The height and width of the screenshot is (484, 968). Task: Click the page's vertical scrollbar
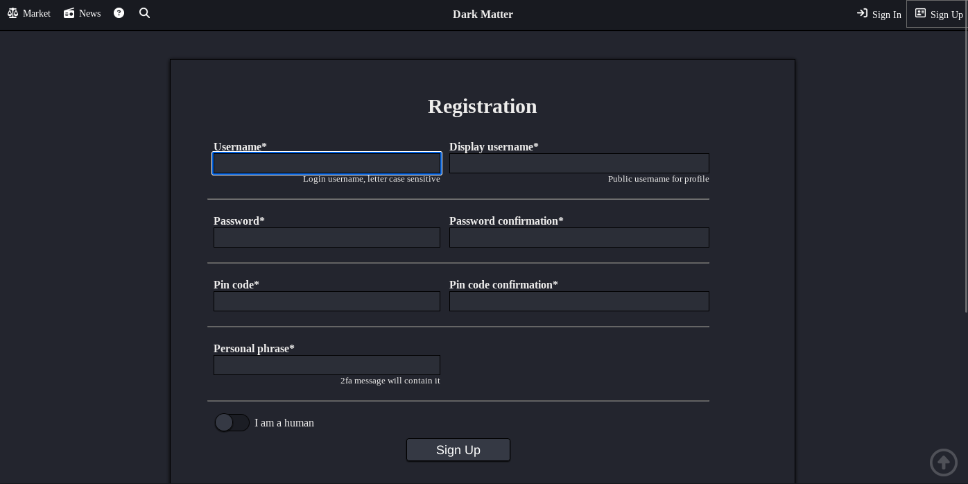pos(966,156)
